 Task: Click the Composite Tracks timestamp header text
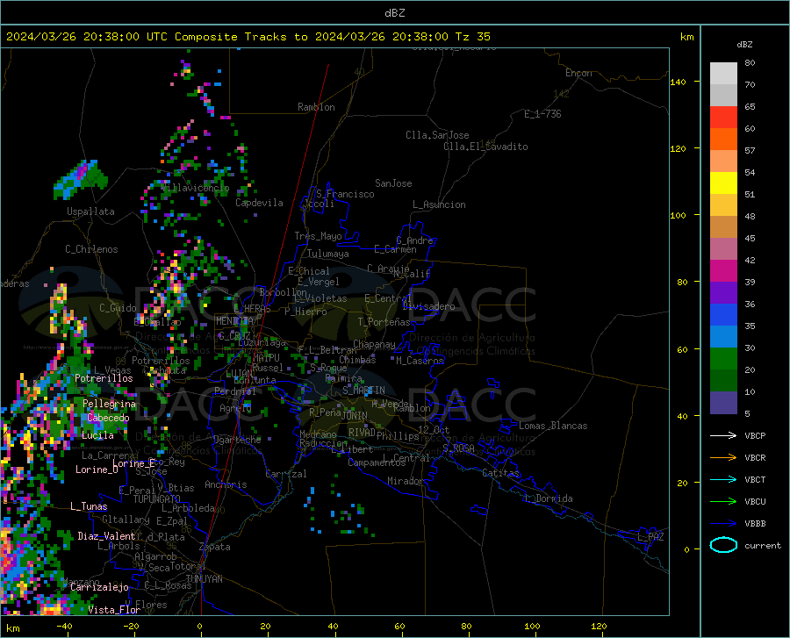248,37
